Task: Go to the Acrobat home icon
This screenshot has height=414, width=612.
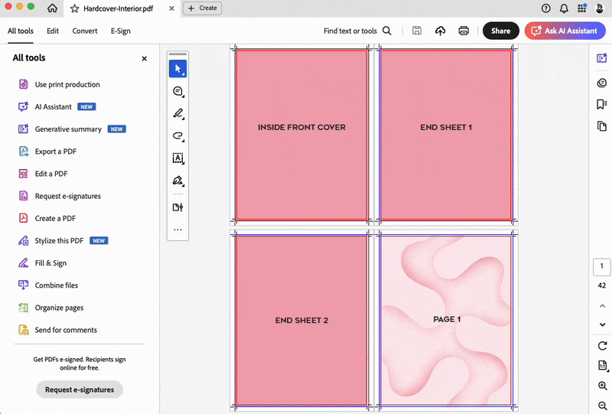Action: (x=52, y=8)
